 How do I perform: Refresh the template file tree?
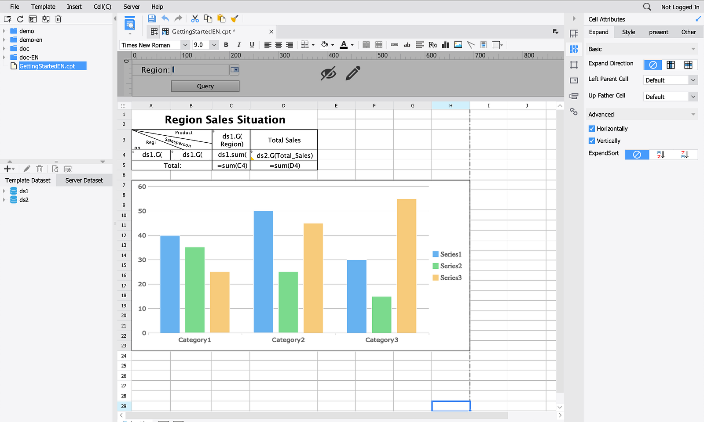pyautogui.click(x=20, y=19)
